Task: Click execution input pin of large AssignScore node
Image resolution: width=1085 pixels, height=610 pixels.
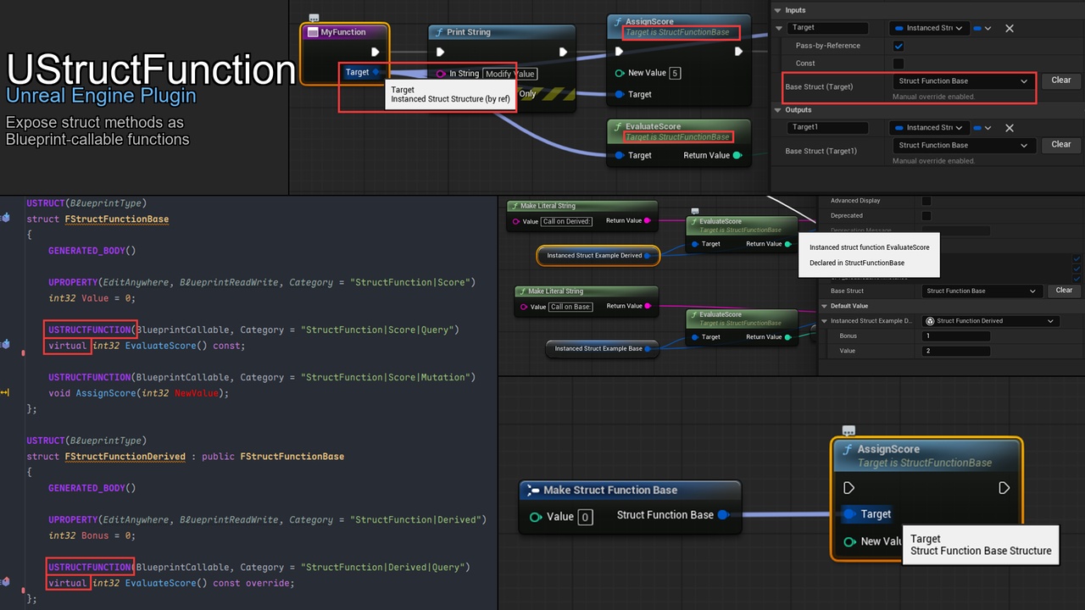Action: point(849,488)
